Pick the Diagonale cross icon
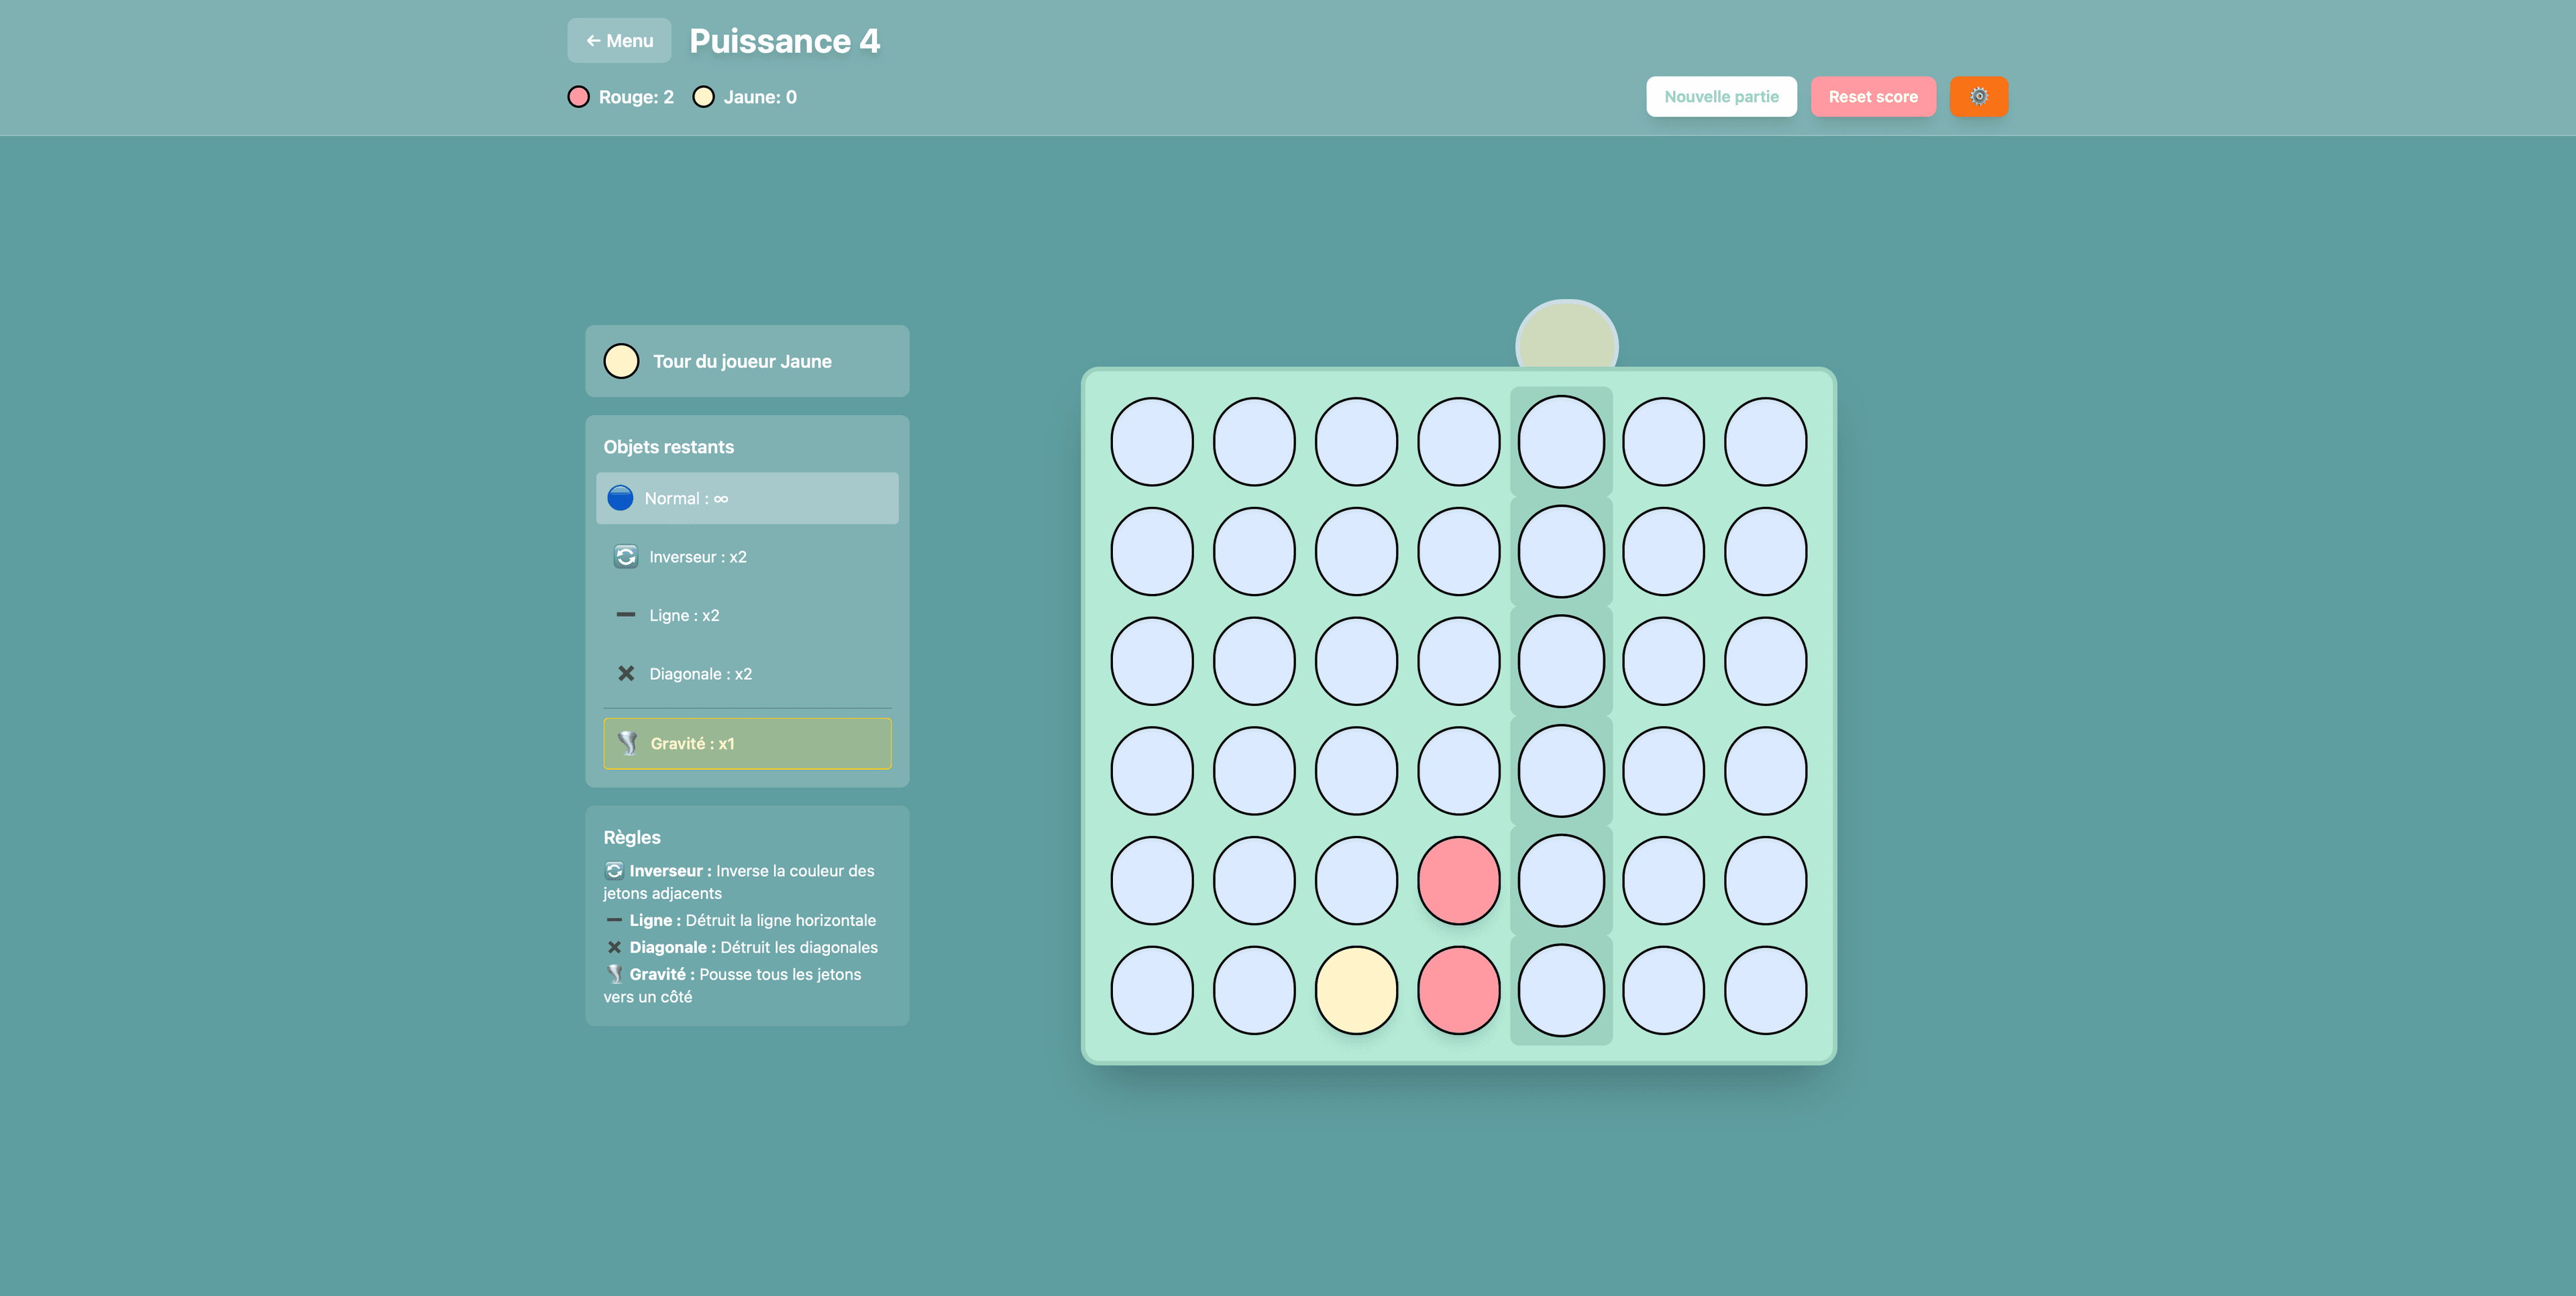The image size is (2576, 1296). [x=626, y=674]
